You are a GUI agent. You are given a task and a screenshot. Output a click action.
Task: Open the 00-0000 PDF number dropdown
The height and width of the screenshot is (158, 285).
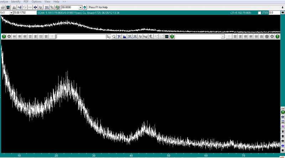80,7
